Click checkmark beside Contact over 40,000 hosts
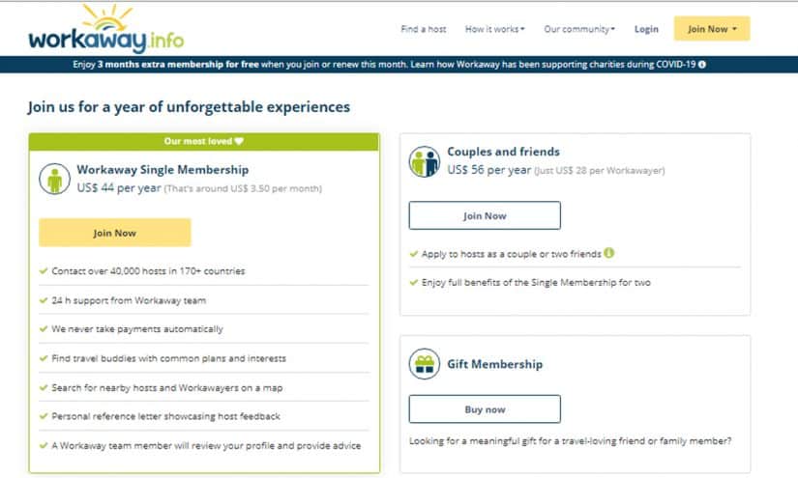This screenshot has width=798, height=478. point(44,270)
